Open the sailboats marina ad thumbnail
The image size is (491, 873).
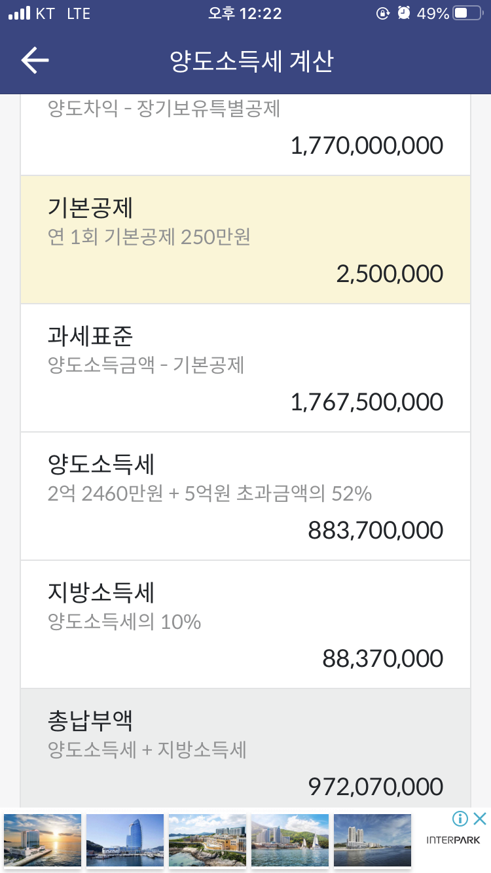[290, 840]
